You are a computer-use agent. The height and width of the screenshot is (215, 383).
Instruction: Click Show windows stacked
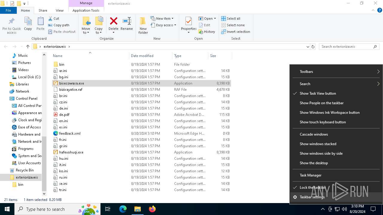point(336,144)
